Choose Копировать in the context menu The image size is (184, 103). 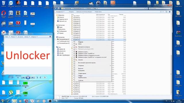coord(81,71)
